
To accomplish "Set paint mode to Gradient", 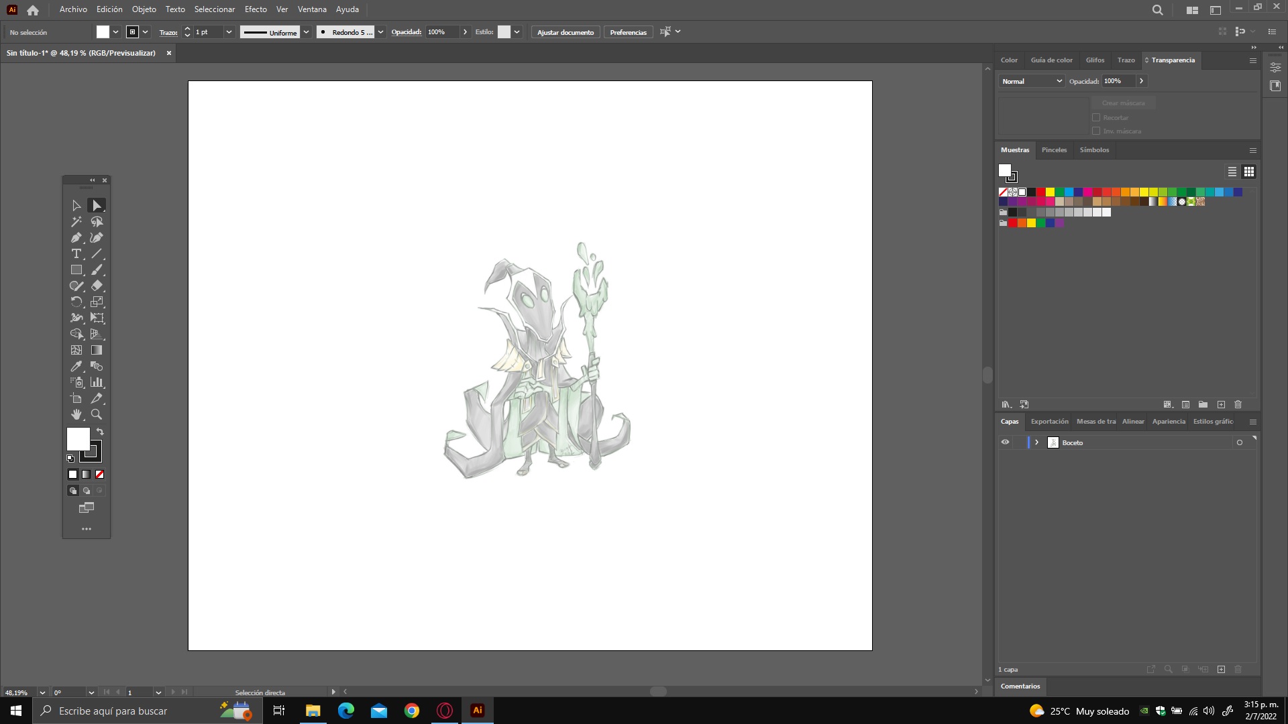I will [87, 475].
